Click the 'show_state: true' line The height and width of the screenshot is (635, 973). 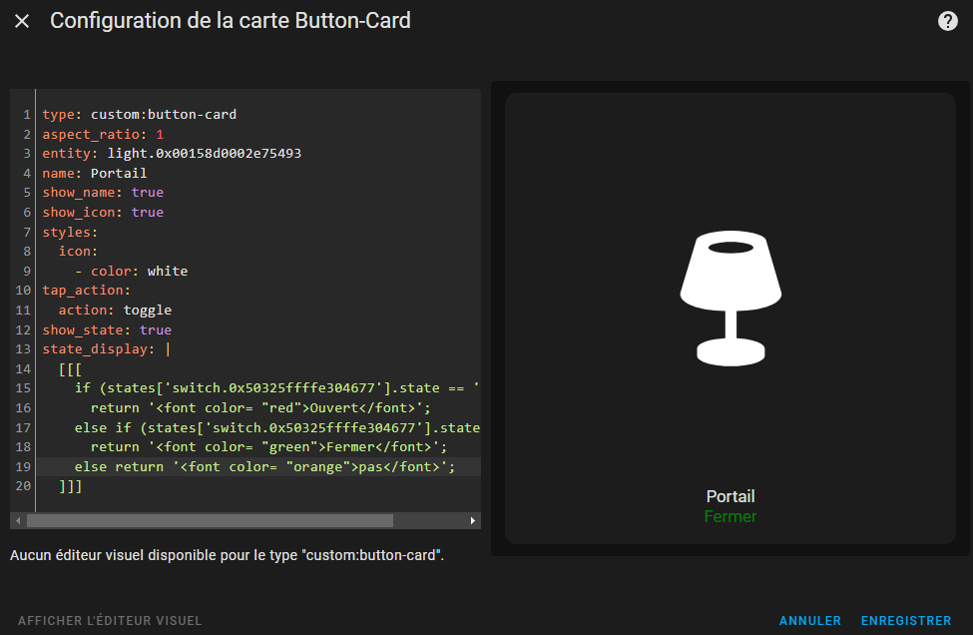pos(107,330)
